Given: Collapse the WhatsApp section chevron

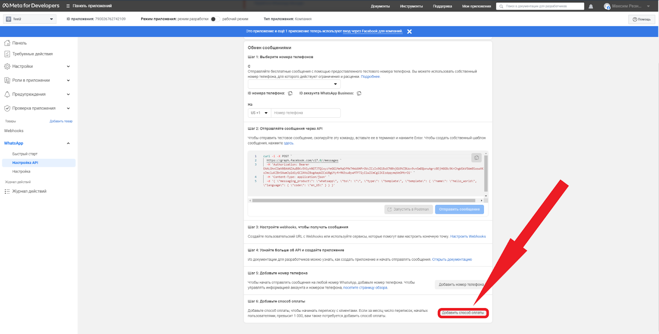Looking at the screenshot, I should (68, 143).
